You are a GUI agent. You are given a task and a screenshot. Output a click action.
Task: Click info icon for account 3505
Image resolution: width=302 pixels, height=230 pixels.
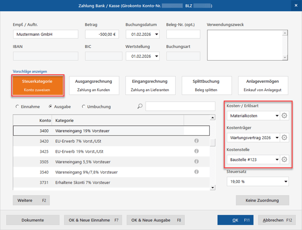tap(197, 162)
